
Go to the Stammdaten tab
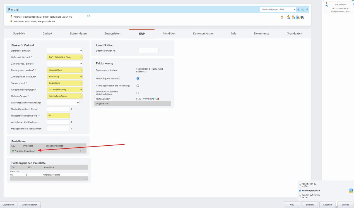click(78, 34)
